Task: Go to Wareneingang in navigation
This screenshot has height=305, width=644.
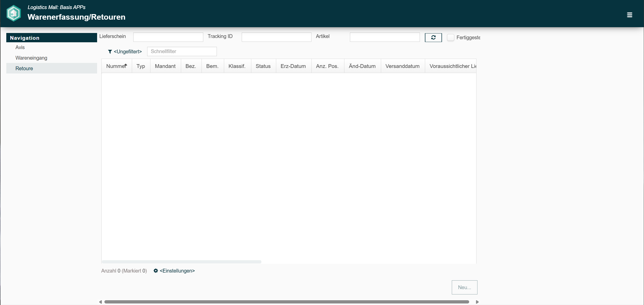Action: coord(31,58)
